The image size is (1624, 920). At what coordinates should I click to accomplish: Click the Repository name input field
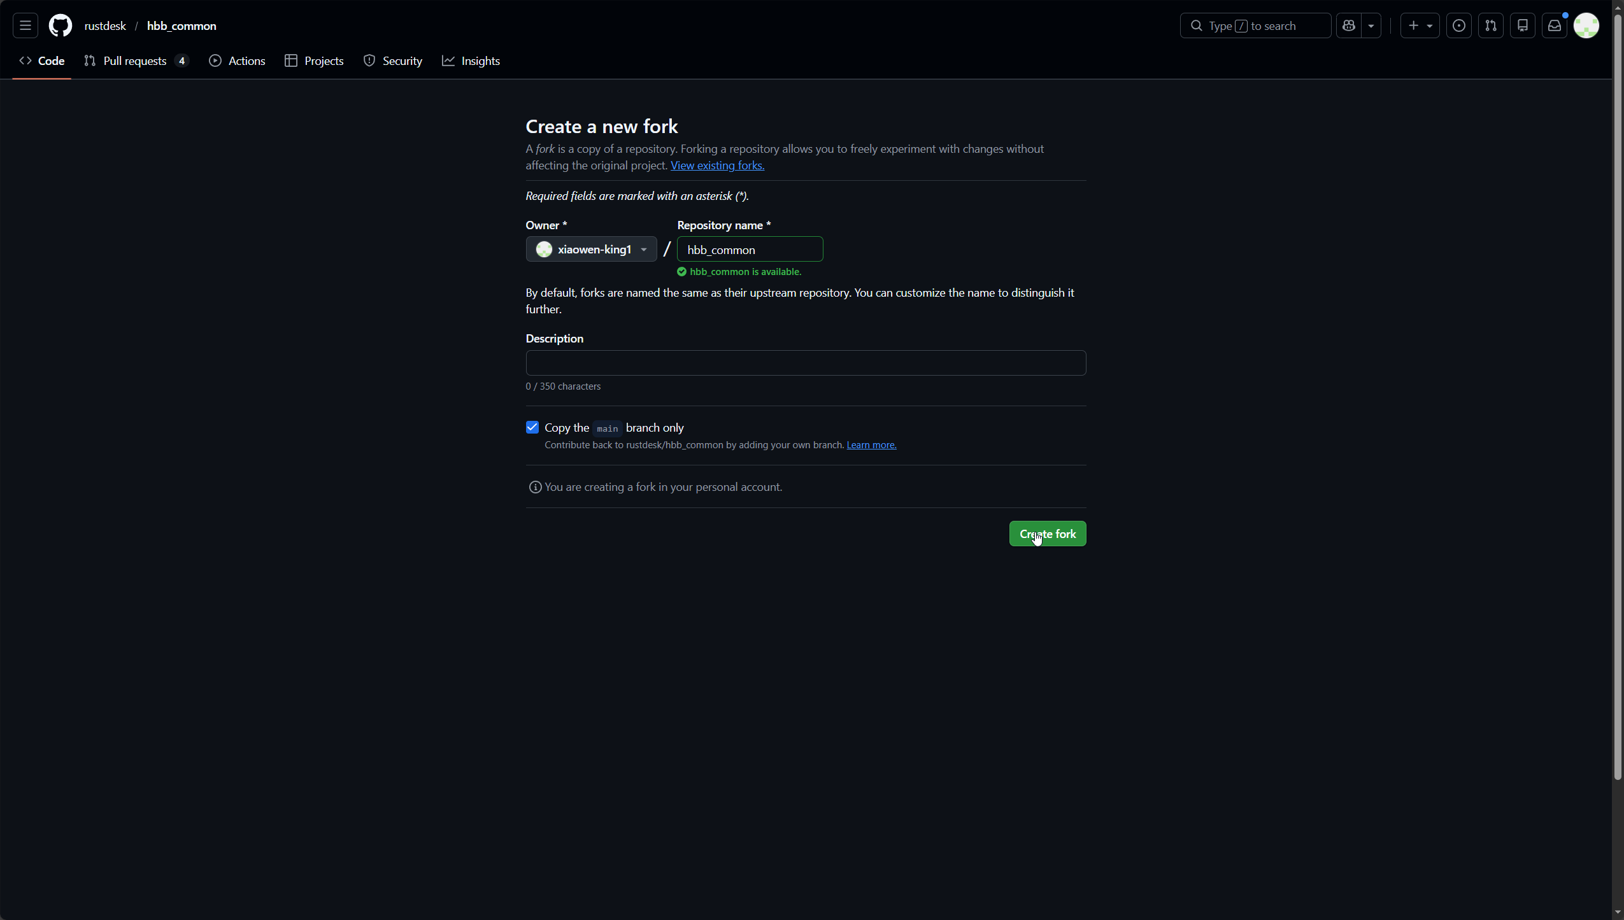(x=750, y=250)
